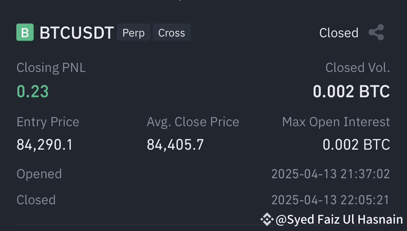407x231 pixels.
Task: Tap the 0.002 BTC closed volume value
Action: [x=351, y=92]
